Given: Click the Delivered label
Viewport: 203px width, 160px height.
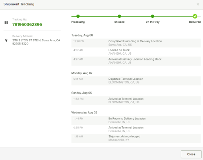Looking at the screenshot, I should coord(195,22).
